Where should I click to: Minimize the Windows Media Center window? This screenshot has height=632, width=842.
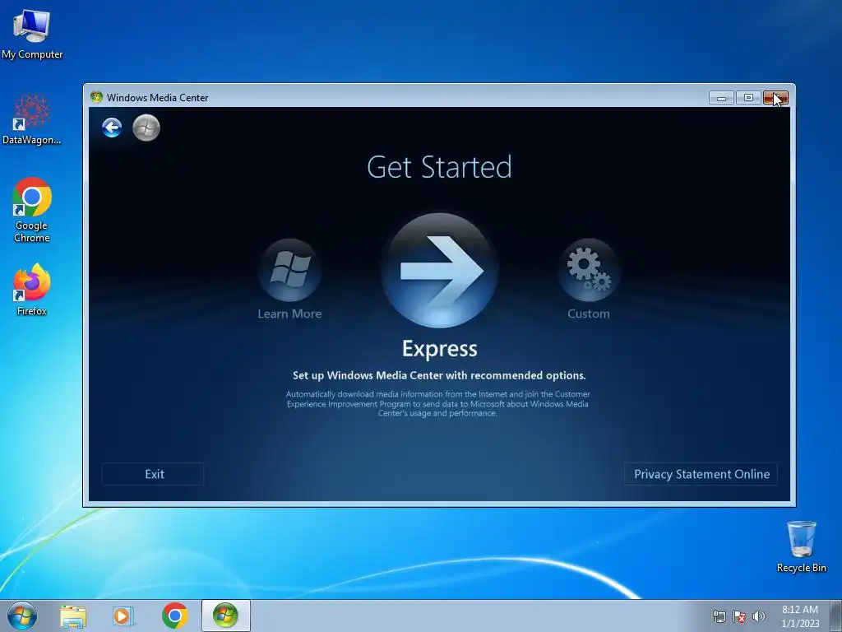pos(721,98)
